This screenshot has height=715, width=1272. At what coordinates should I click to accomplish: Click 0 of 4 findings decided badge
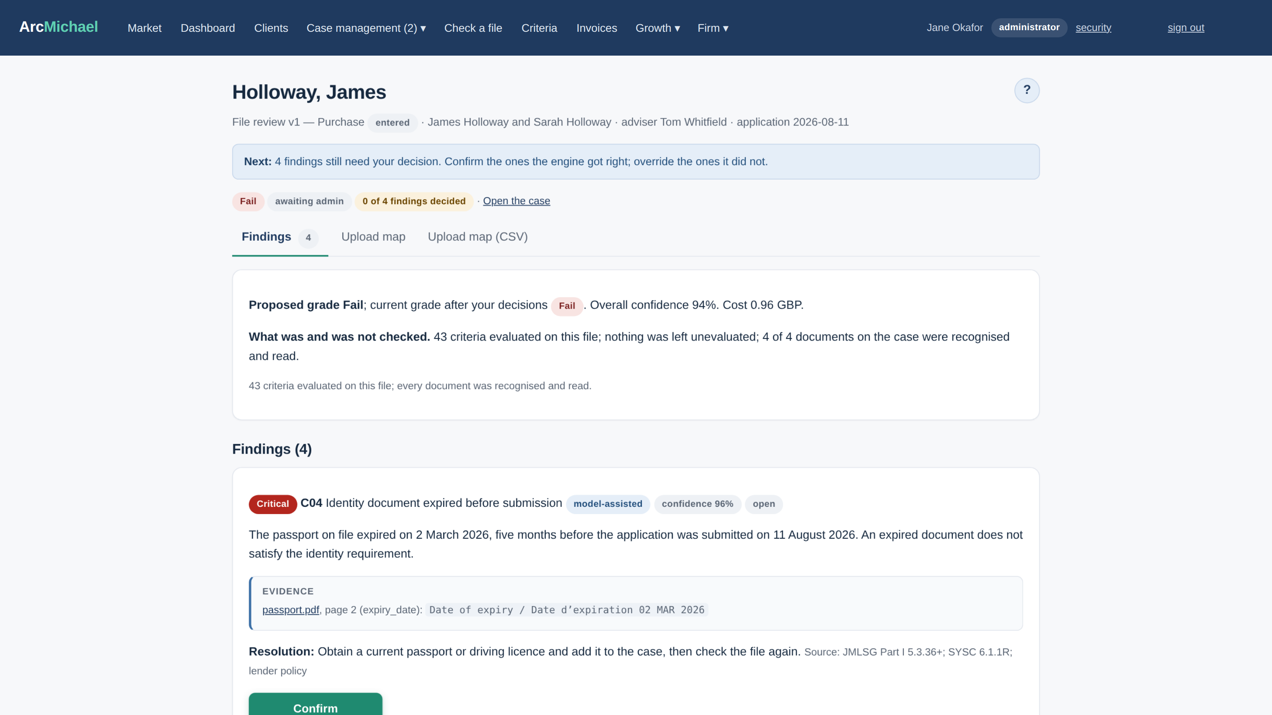[x=414, y=201]
